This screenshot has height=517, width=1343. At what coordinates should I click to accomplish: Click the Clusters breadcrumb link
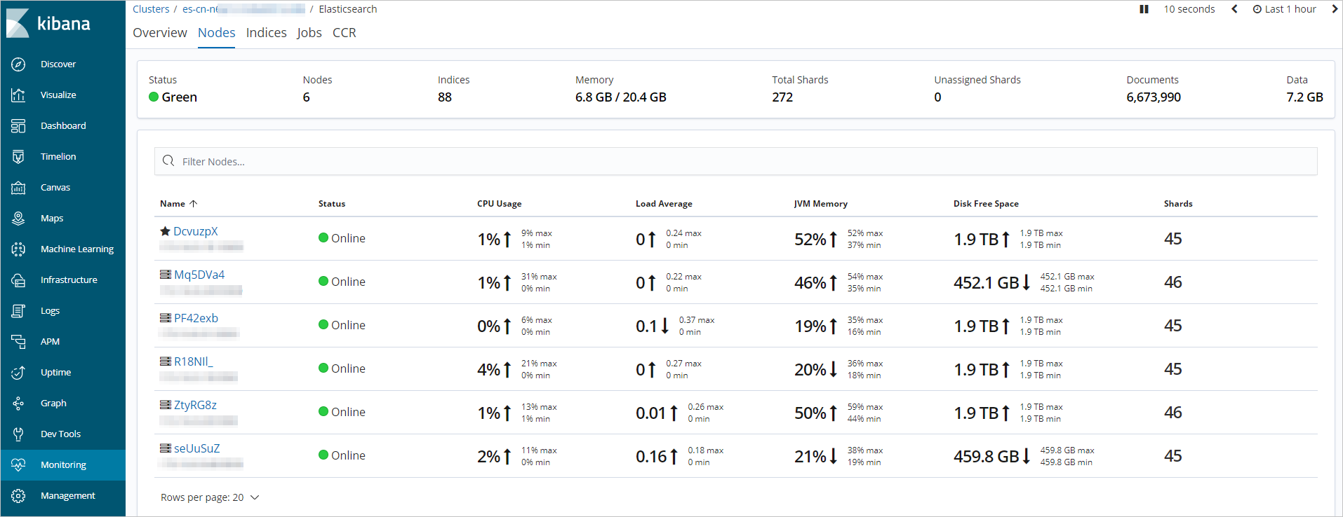click(x=151, y=9)
